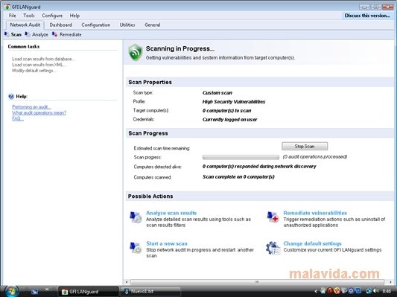This screenshot has width=397, height=297.
Task: Switch to the General tab
Action: point(153,25)
